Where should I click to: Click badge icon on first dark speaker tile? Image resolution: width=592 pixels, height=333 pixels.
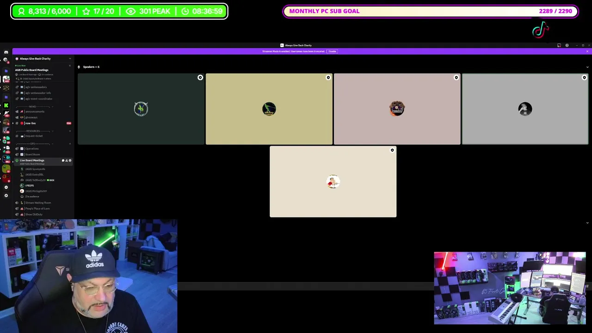pos(200,78)
